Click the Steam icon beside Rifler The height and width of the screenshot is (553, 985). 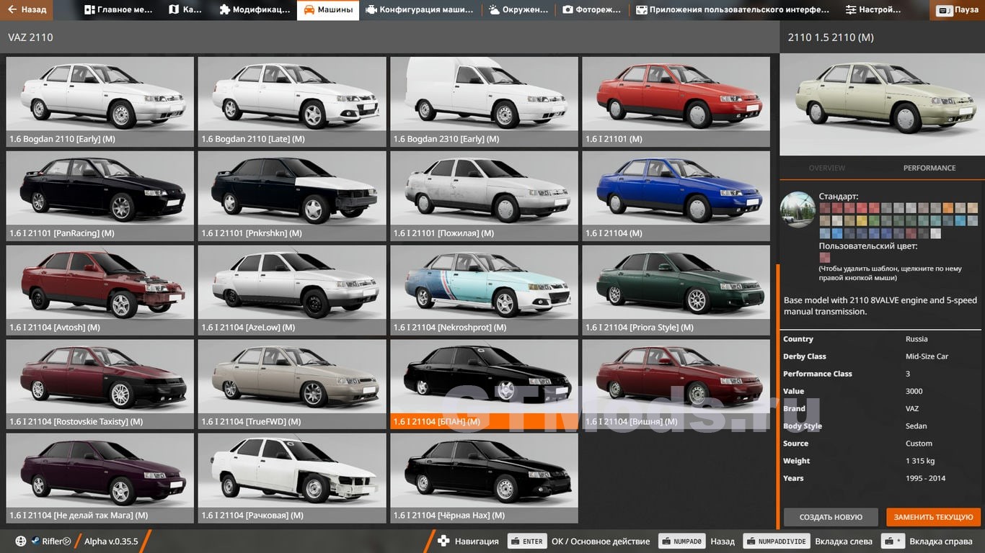pyautogui.click(x=35, y=541)
